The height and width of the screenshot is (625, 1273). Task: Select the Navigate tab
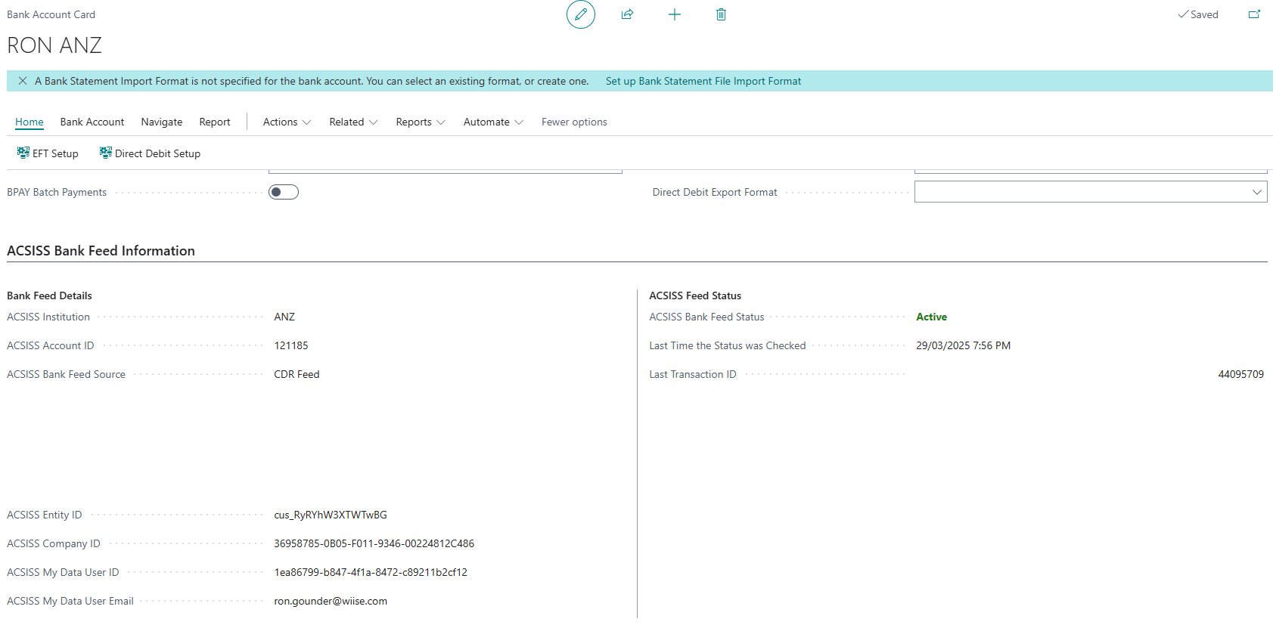pyautogui.click(x=162, y=122)
